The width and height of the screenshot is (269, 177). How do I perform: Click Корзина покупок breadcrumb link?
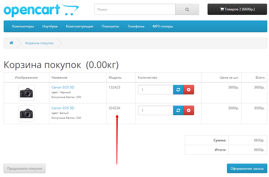pos(40,43)
